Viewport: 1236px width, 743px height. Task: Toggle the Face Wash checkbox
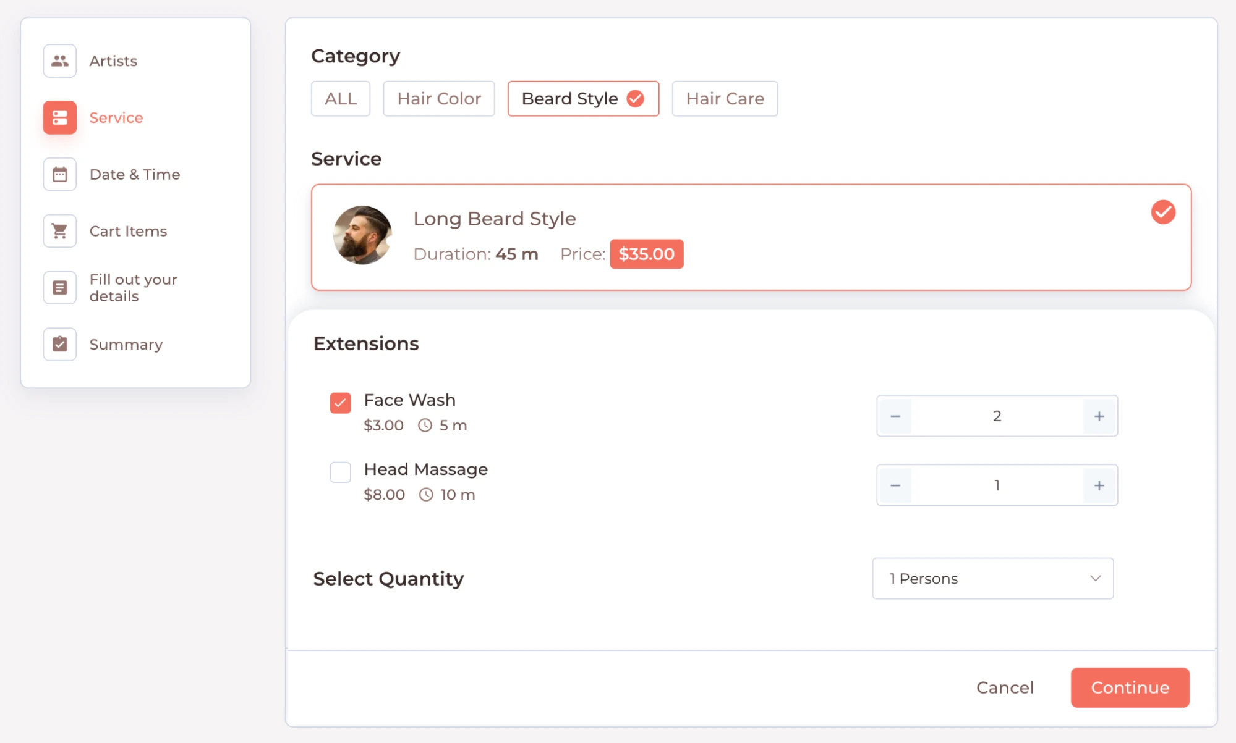click(340, 401)
